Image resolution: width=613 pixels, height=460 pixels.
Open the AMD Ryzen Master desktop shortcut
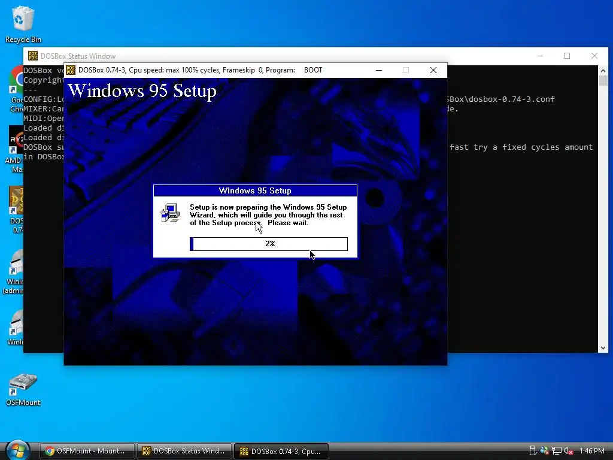(16, 149)
